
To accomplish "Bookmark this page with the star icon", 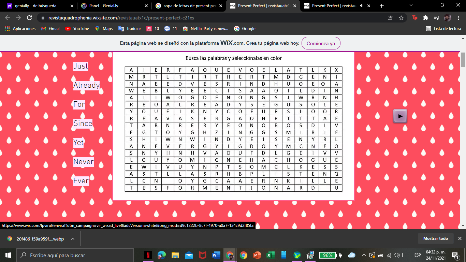I will point(401,18).
